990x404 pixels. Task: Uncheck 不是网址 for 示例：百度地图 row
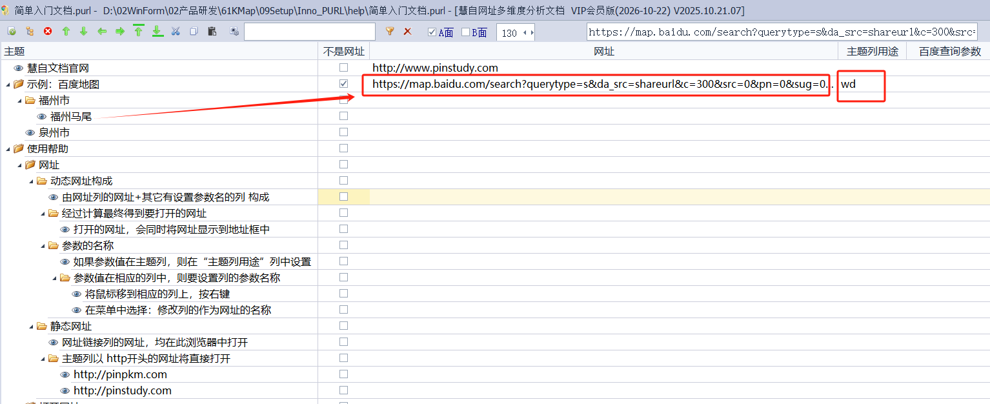coord(343,84)
